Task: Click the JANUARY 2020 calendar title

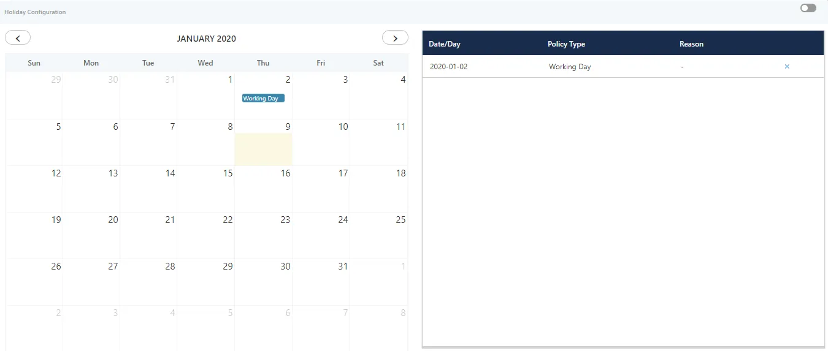Action: coord(206,39)
